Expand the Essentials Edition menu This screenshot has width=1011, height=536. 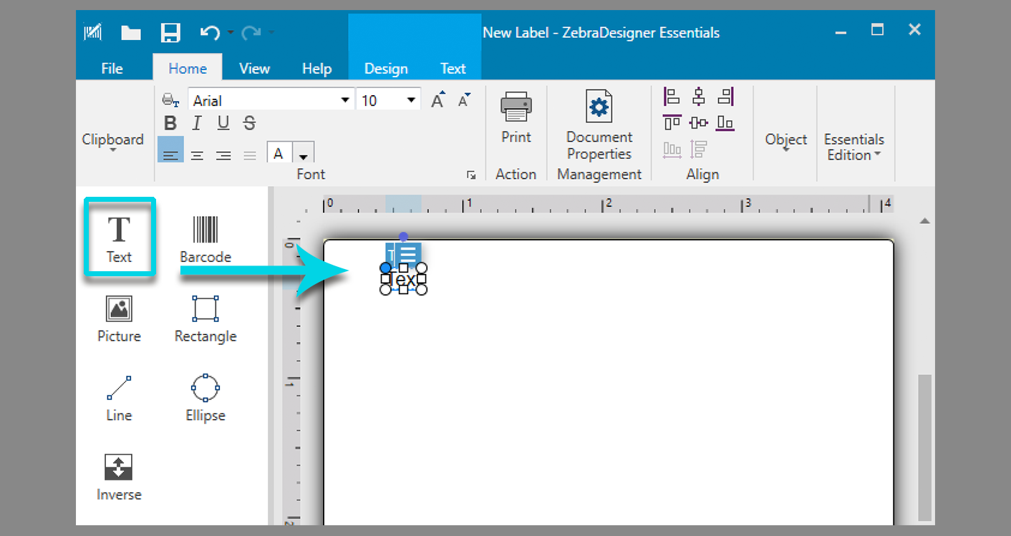tap(854, 147)
